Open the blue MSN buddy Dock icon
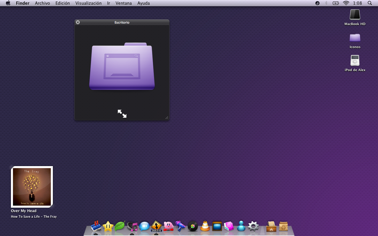The image size is (378, 236). coord(241,226)
